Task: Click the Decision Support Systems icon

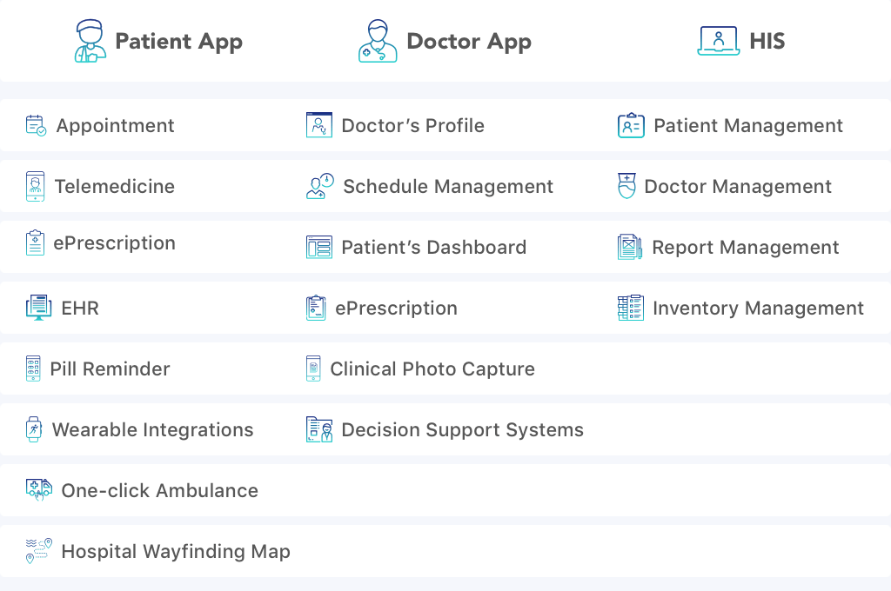Action: tap(319, 429)
